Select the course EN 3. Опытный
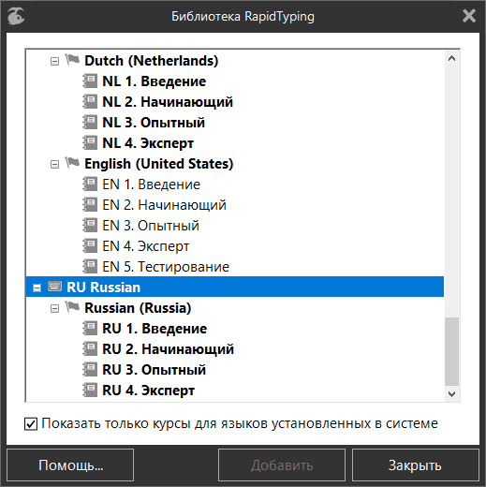The image size is (486, 487). coord(151,226)
